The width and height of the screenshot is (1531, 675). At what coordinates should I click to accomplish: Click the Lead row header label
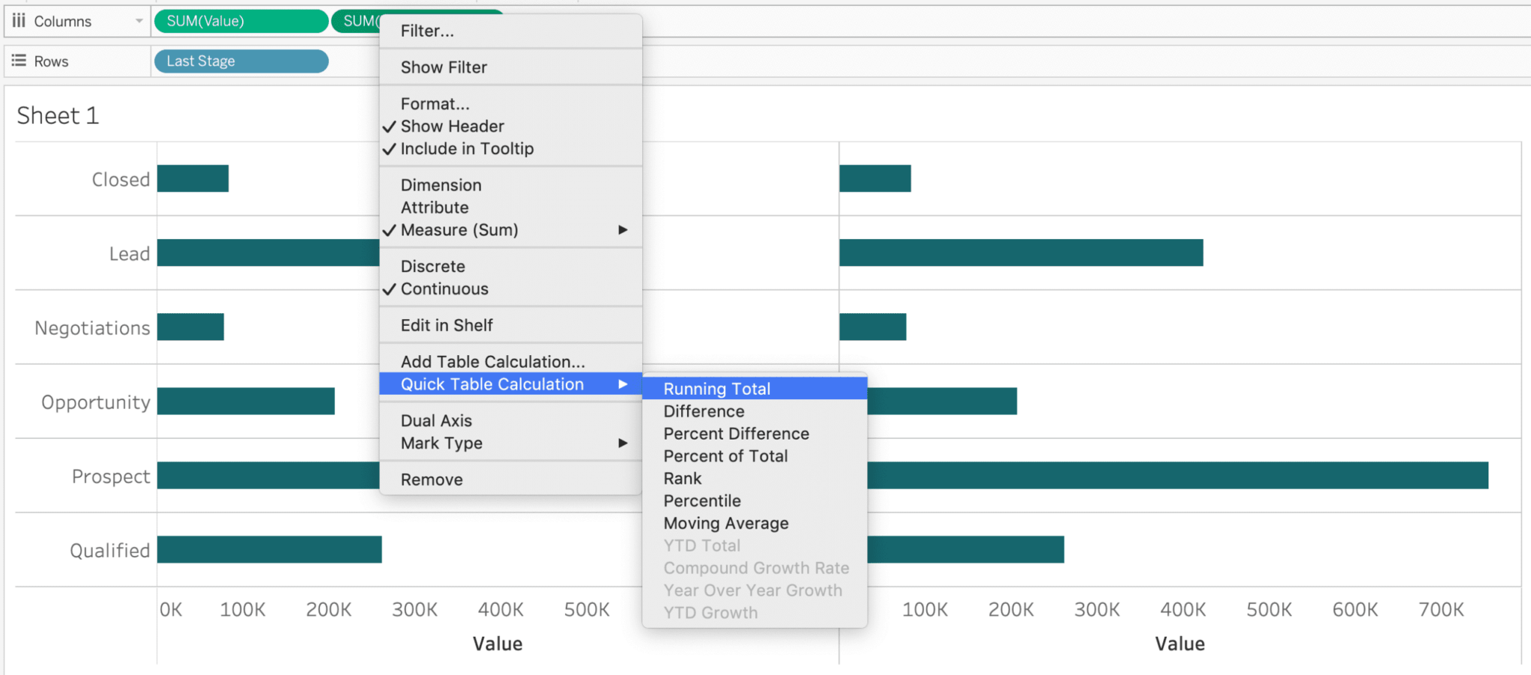pos(129,253)
